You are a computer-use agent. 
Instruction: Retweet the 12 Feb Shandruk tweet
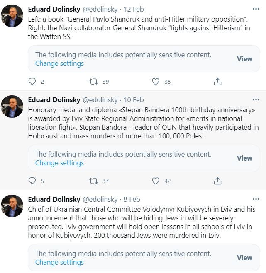click(x=94, y=82)
